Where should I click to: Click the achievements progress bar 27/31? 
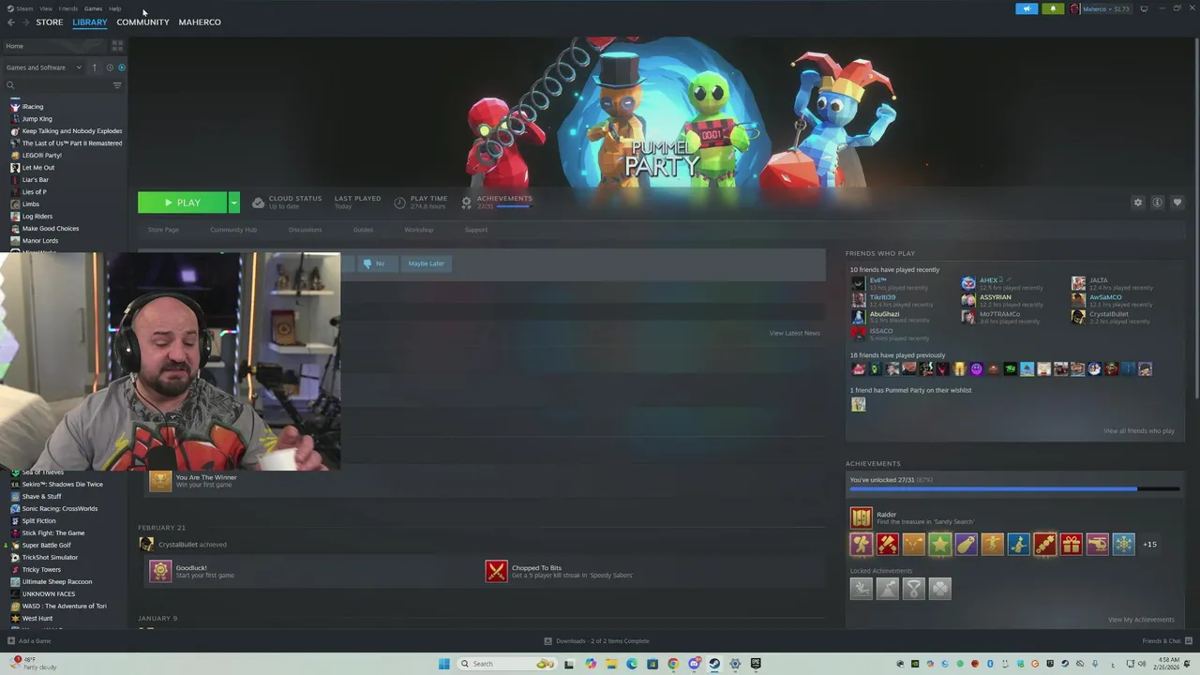[x=1014, y=488]
